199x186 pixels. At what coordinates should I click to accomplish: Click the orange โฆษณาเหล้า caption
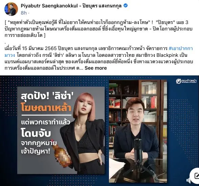tap(46, 108)
